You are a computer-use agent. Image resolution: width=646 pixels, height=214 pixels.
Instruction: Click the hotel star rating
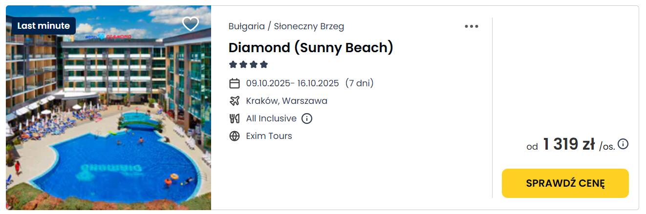coord(249,64)
